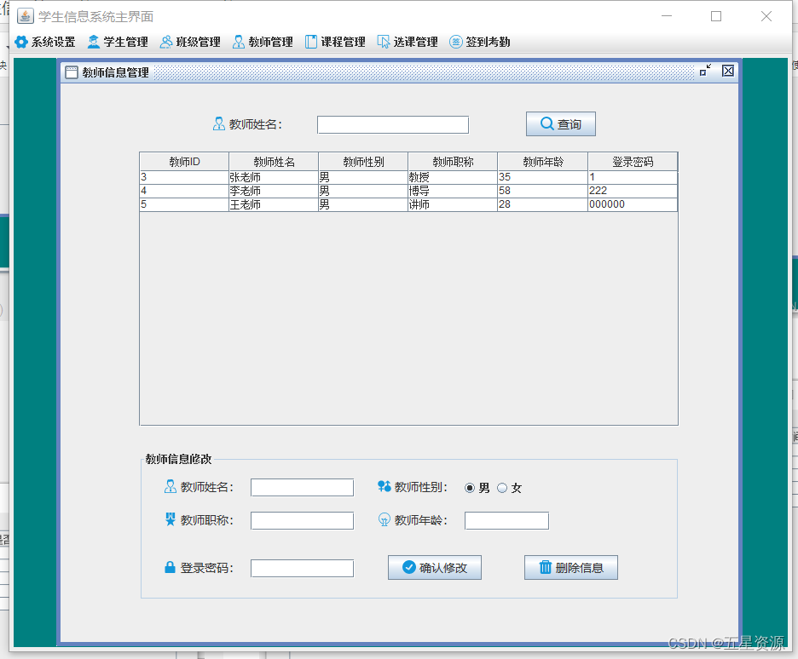
Task: Click the trash icon on 删除信息
Action: [545, 567]
